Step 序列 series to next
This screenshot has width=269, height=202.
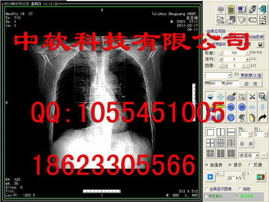[x=247, y=59]
